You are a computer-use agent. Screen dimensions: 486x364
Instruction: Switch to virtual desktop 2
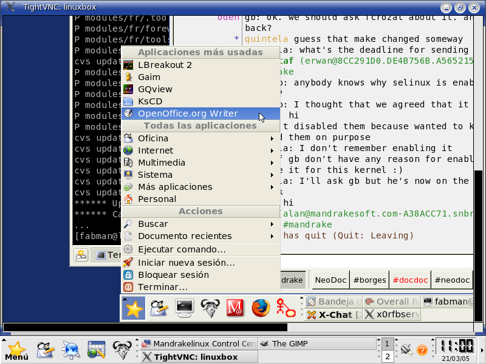(x=387, y=356)
